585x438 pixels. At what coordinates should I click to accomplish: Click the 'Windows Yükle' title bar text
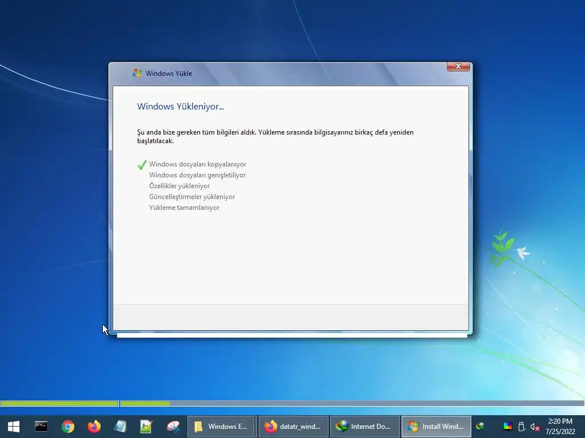tap(169, 74)
